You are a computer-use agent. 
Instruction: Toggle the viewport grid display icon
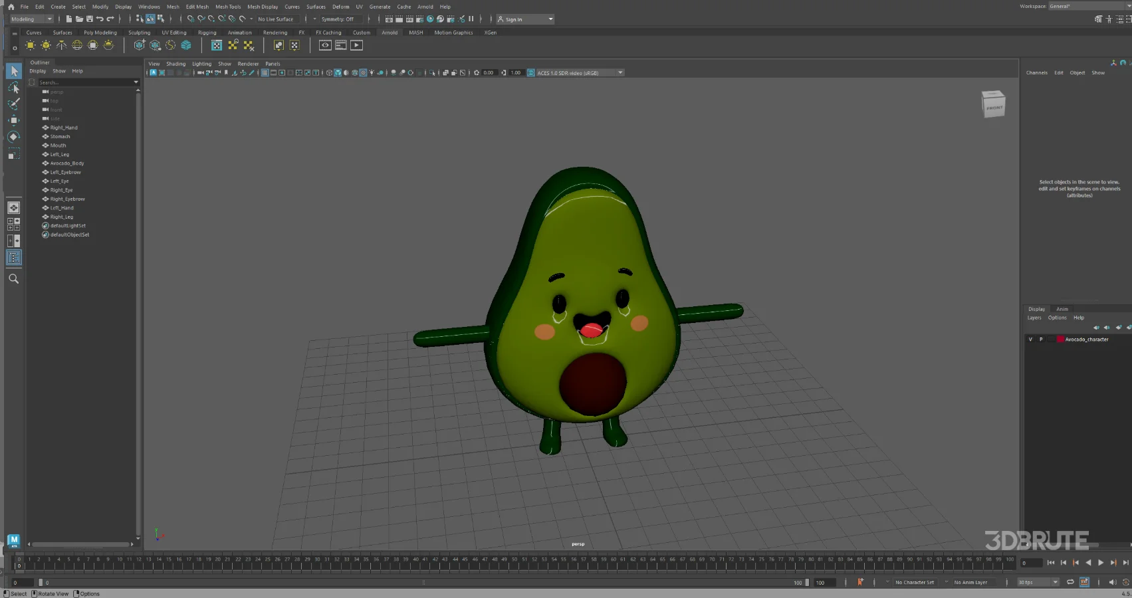(x=265, y=73)
